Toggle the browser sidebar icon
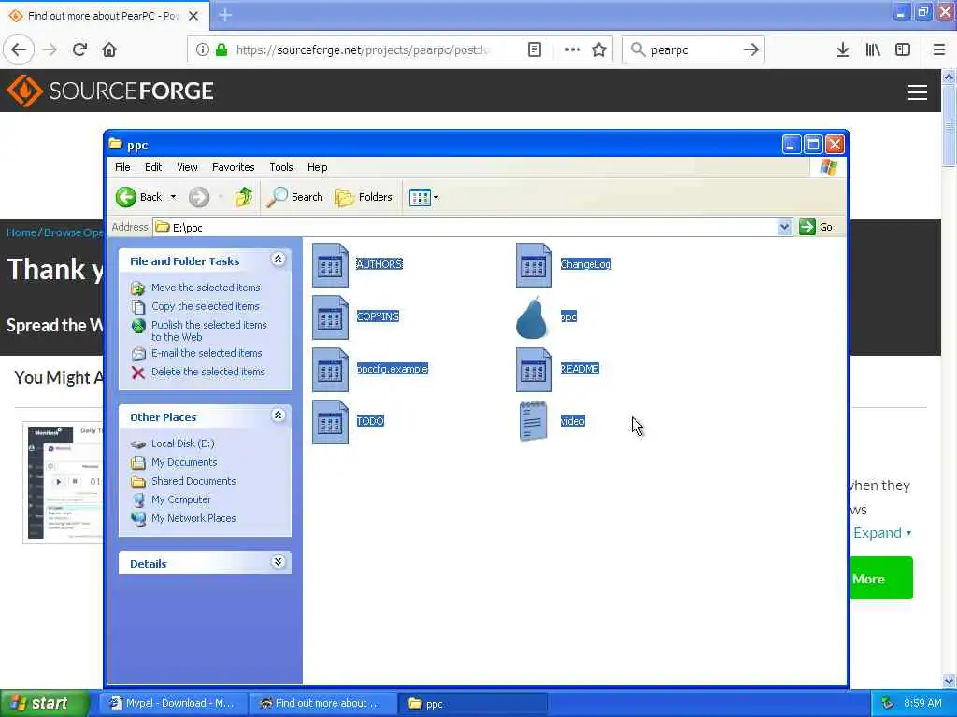The height and width of the screenshot is (717, 957). 903,49
